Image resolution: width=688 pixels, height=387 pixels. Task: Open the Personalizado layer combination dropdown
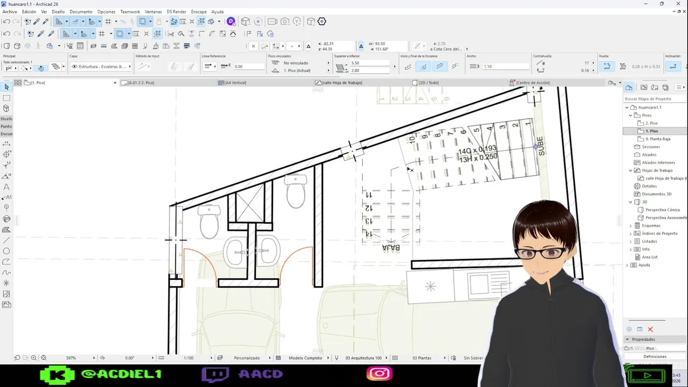tap(247, 358)
